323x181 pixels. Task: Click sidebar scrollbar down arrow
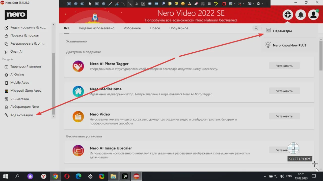[53, 117]
